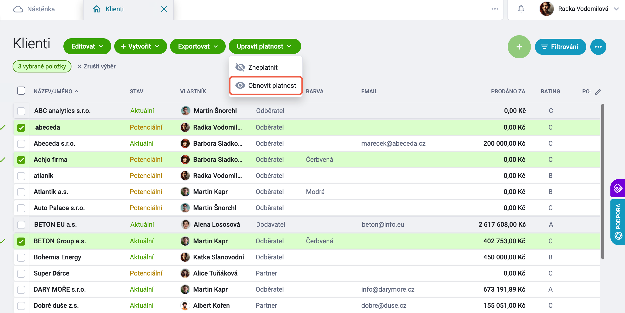
Task: Close the Klienti tab
Action: pos(164,9)
